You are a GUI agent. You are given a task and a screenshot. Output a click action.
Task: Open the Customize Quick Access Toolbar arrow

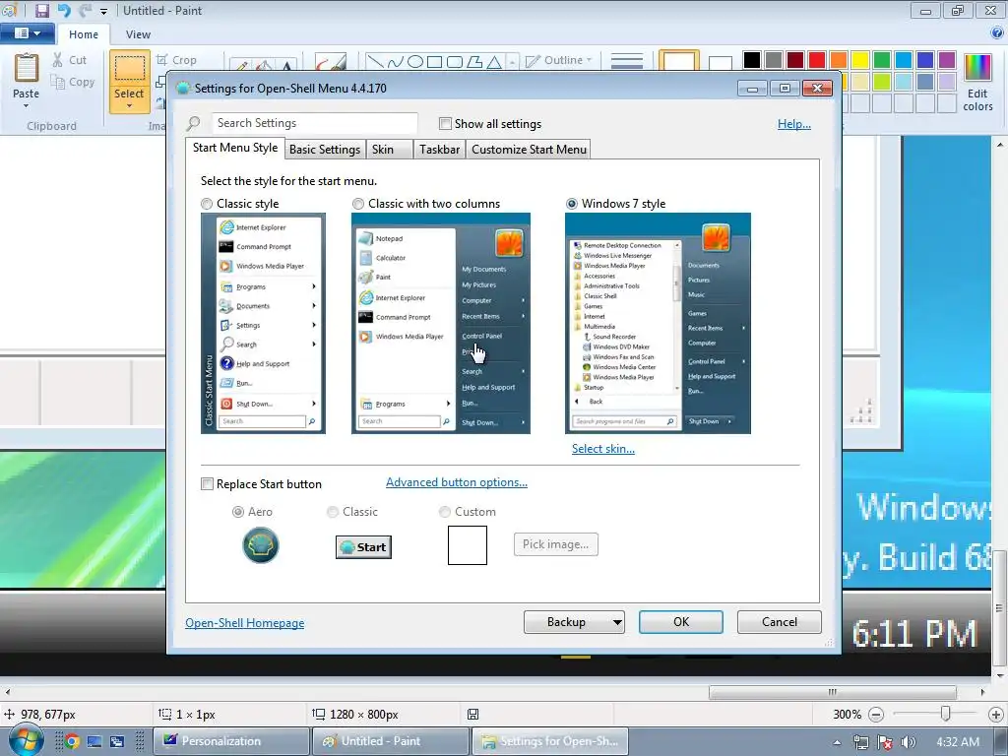pos(103,11)
